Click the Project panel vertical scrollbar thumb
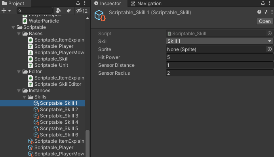 pos(88,144)
